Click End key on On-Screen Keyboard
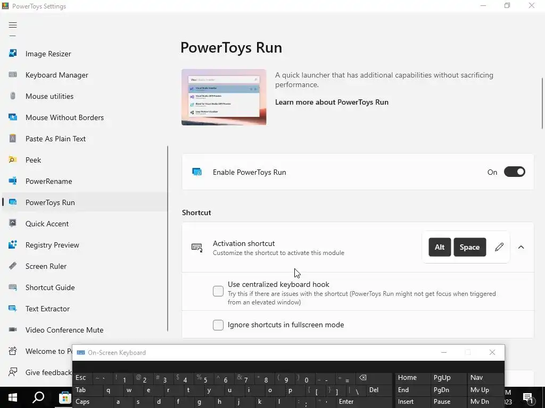 (x=413, y=390)
